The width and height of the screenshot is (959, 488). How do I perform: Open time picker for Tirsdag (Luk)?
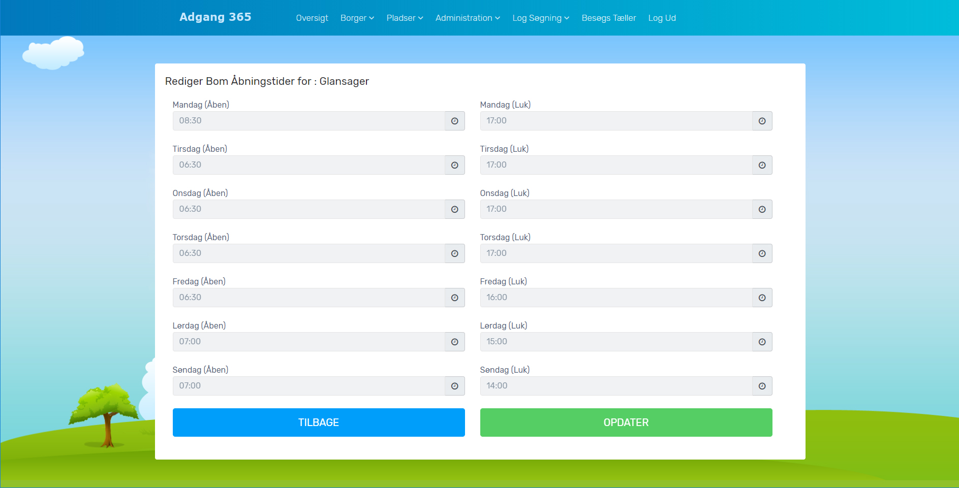(x=762, y=165)
